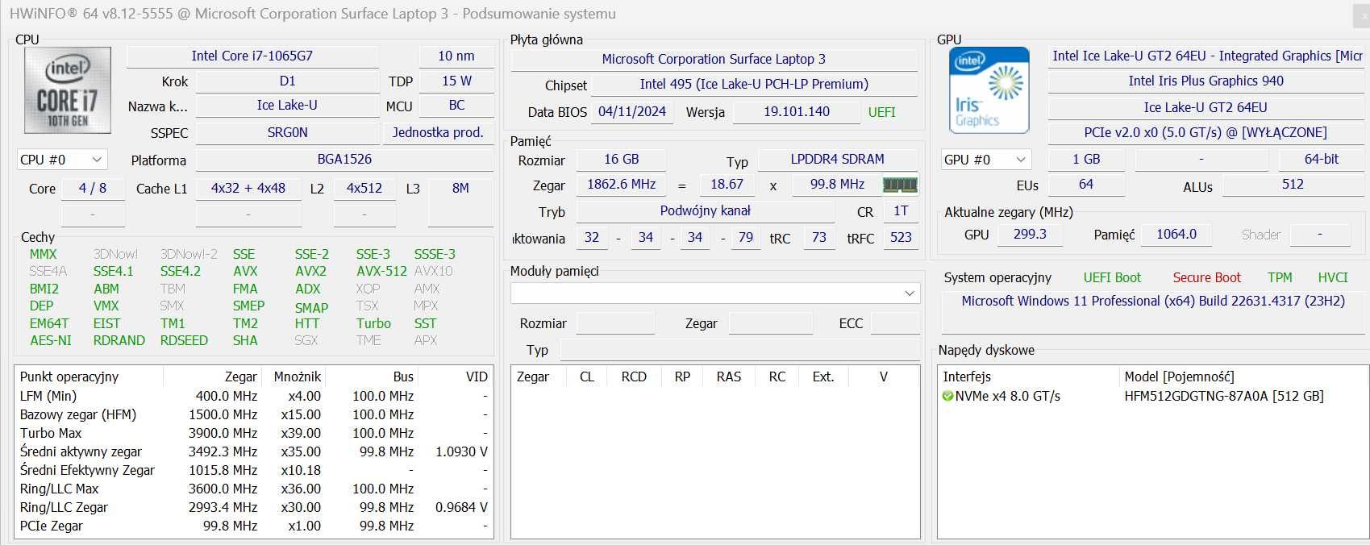Click the Platforma value BGA1526
The height and width of the screenshot is (545, 1370).
[x=344, y=159]
